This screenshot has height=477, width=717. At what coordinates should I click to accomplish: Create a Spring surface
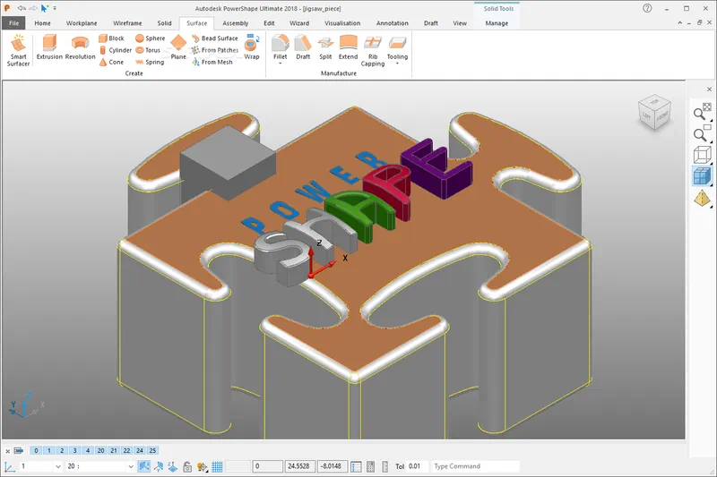(150, 62)
